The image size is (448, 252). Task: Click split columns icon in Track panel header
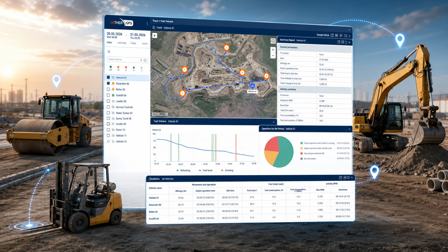(x=345, y=36)
